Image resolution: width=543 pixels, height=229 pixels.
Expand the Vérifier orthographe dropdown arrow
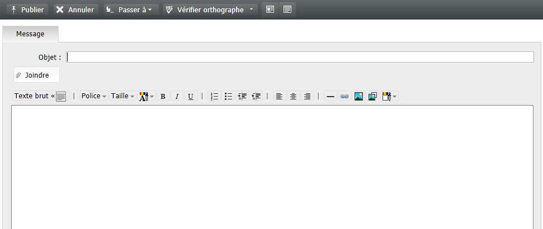point(252,9)
